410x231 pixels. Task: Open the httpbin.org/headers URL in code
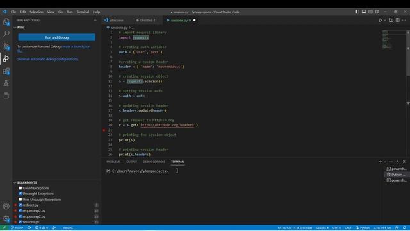[168, 125]
